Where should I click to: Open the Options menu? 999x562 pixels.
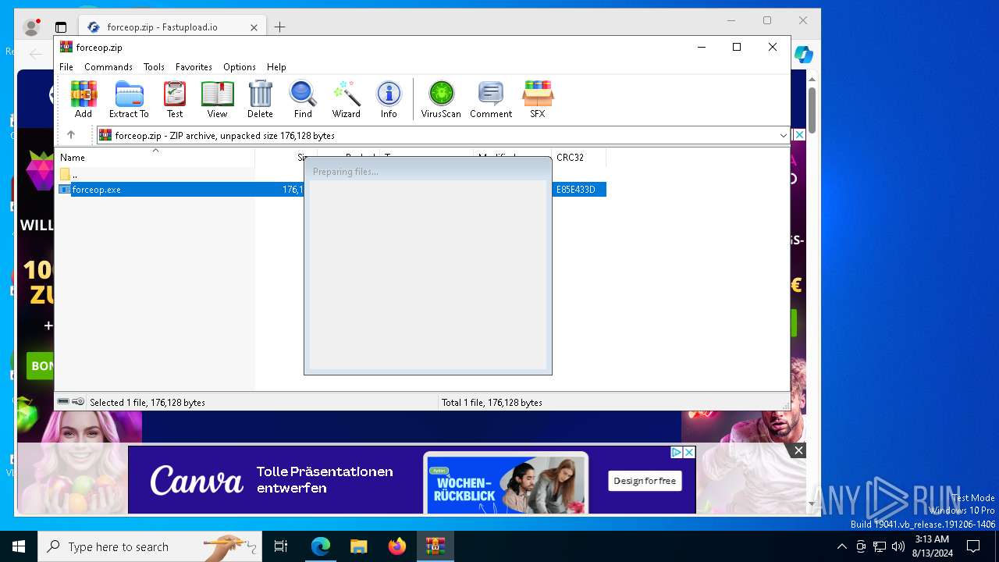click(240, 67)
